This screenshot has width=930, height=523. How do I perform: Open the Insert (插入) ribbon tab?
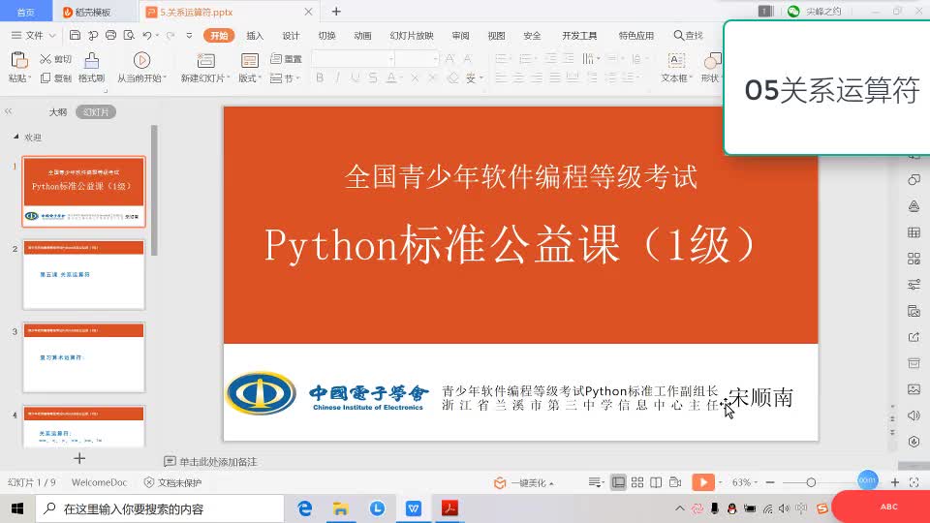(x=255, y=36)
